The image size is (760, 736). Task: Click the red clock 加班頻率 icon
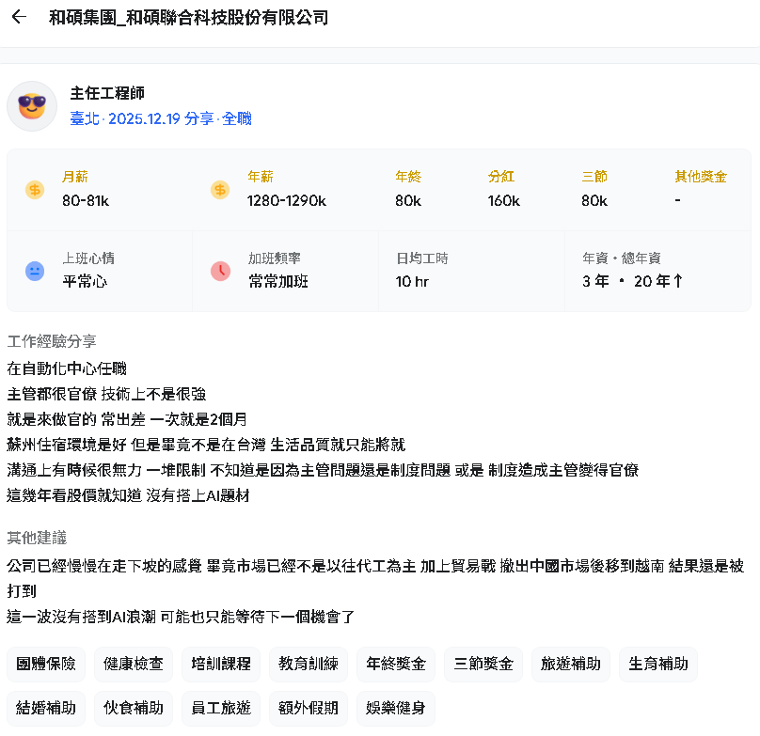[220, 271]
